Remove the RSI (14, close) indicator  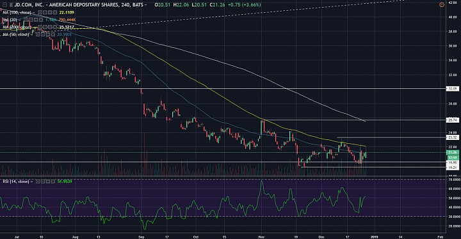pos(53,181)
